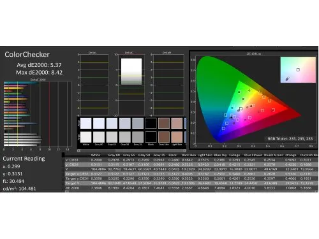This screenshot has height=239, width=319.
Task: Click the zoomed white point inset chart
Action: click(x=298, y=69)
